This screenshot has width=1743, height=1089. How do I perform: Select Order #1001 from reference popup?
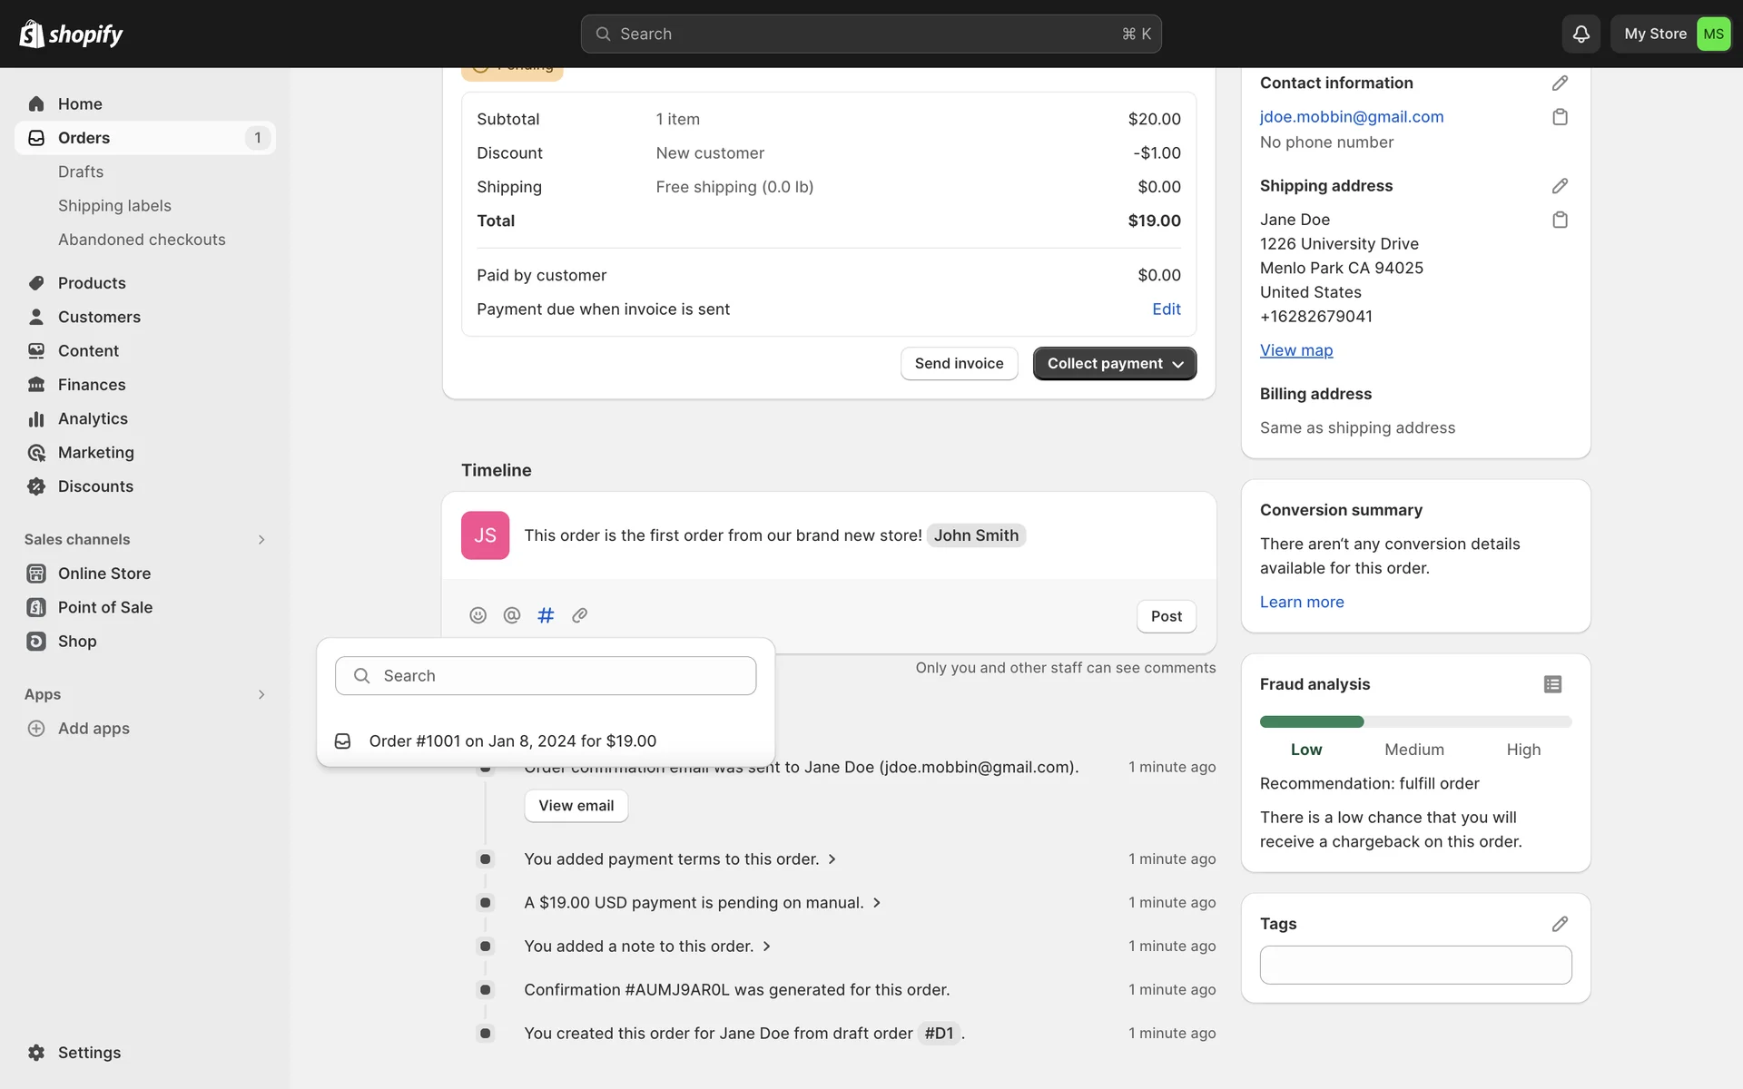tap(512, 741)
